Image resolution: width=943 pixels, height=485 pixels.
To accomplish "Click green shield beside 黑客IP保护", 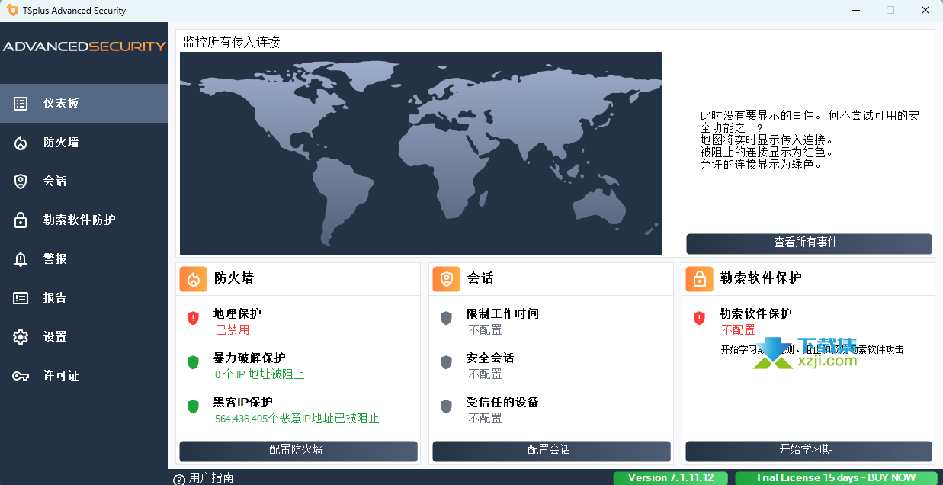I will pyautogui.click(x=193, y=406).
